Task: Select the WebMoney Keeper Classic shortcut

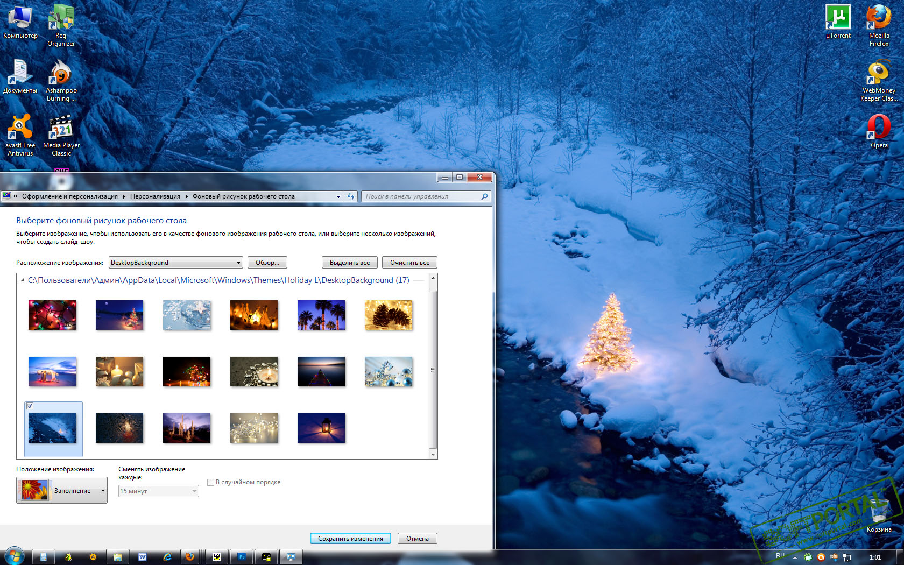Action: click(x=879, y=80)
